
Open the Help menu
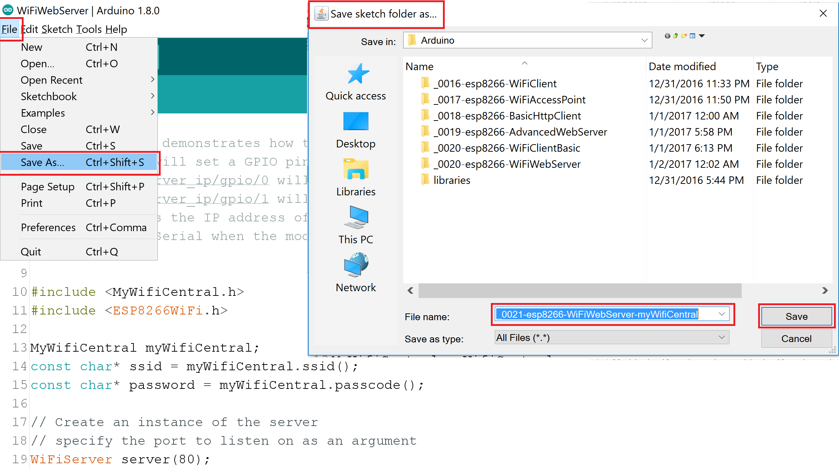click(x=116, y=29)
